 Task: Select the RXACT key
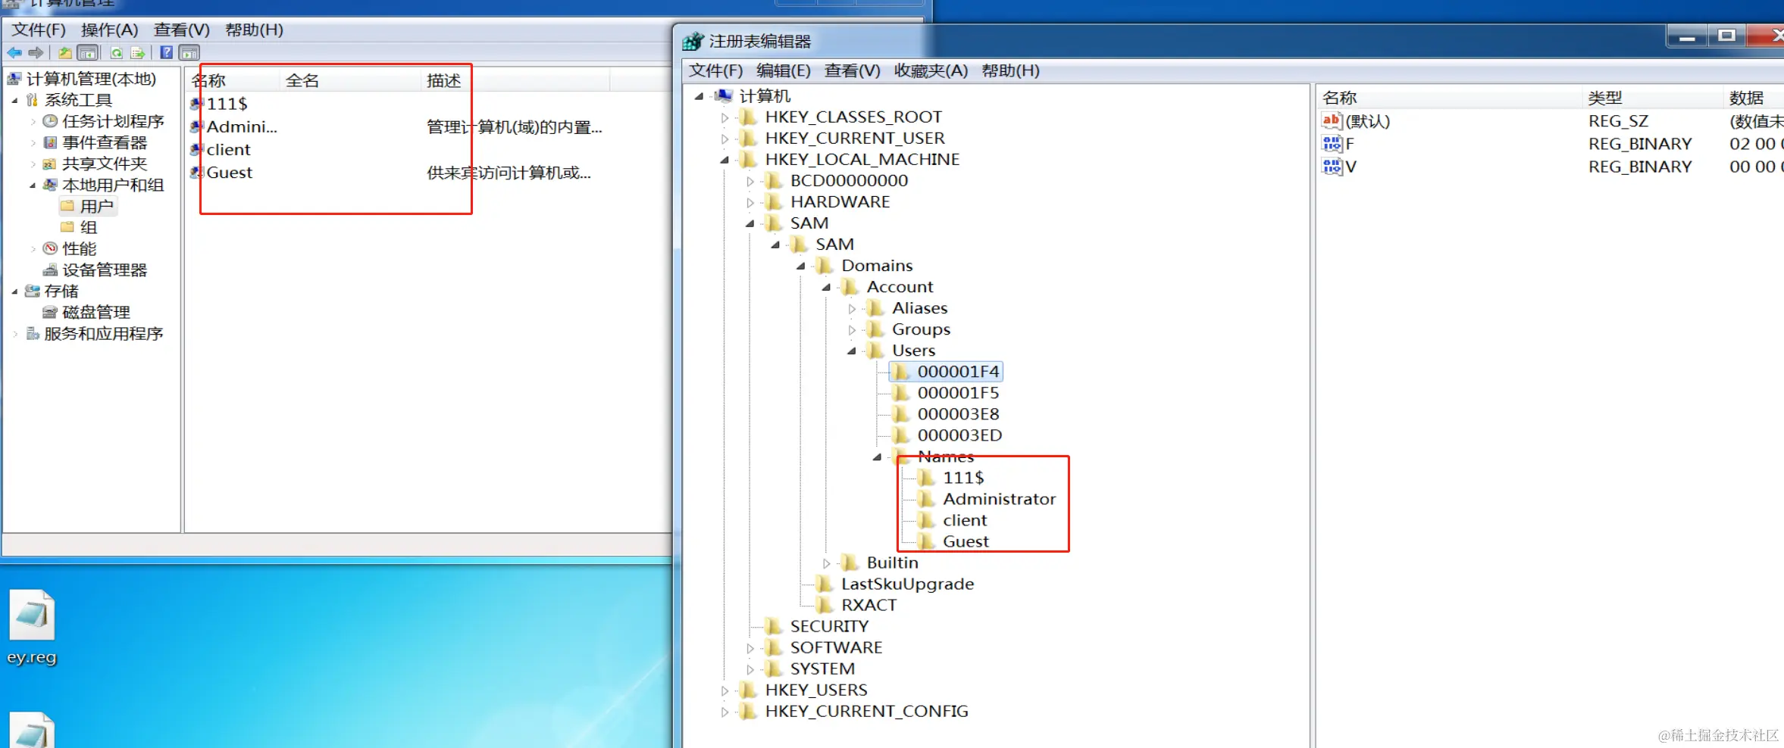856,605
